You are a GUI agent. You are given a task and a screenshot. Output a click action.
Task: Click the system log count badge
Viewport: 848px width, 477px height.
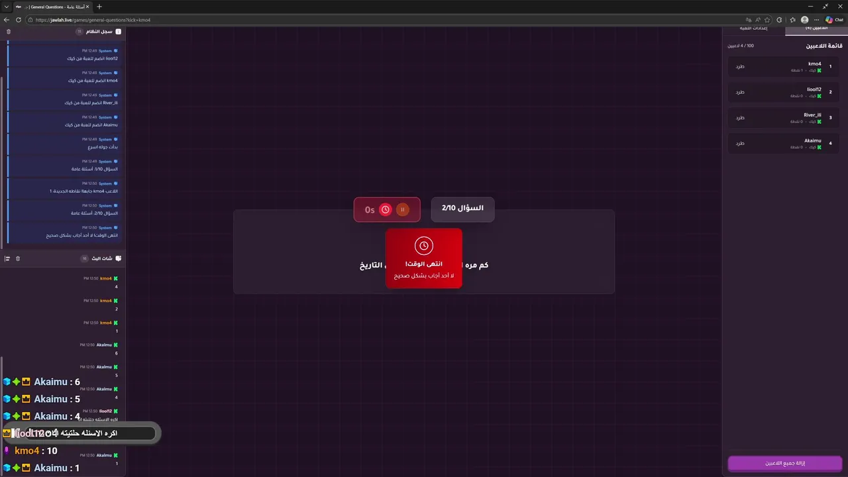click(79, 31)
